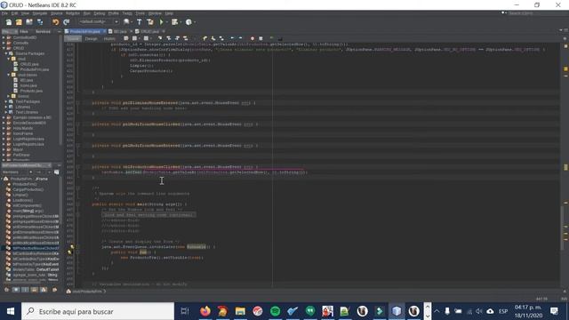Screen dimensions: 569x320
Task: Click the editor vertical scrollbar
Action: (562, 228)
